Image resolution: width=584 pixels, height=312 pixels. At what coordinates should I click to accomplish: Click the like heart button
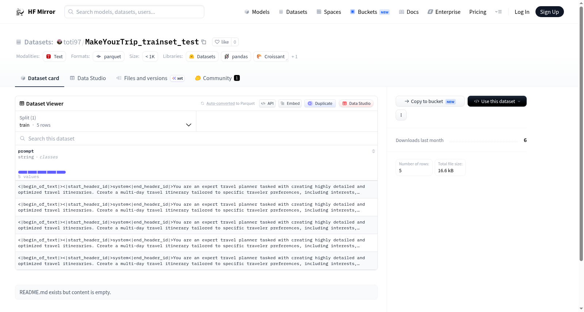pyautogui.click(x=222, y=42)
